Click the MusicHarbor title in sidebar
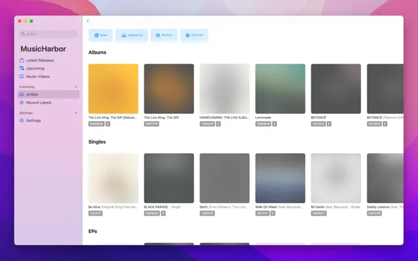The width and height of the screenshot is (418, 261). (43, 49)
